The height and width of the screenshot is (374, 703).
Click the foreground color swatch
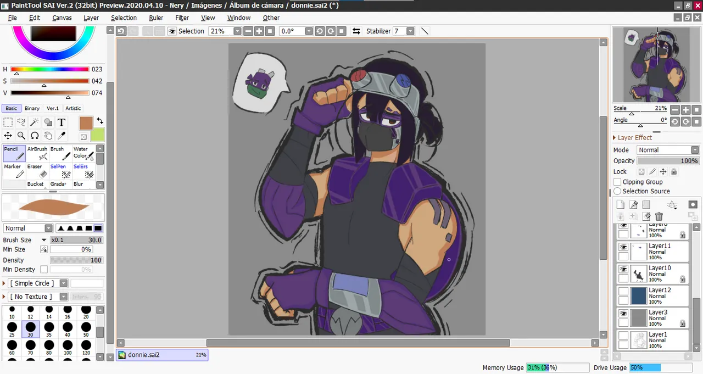pos(86,123)
